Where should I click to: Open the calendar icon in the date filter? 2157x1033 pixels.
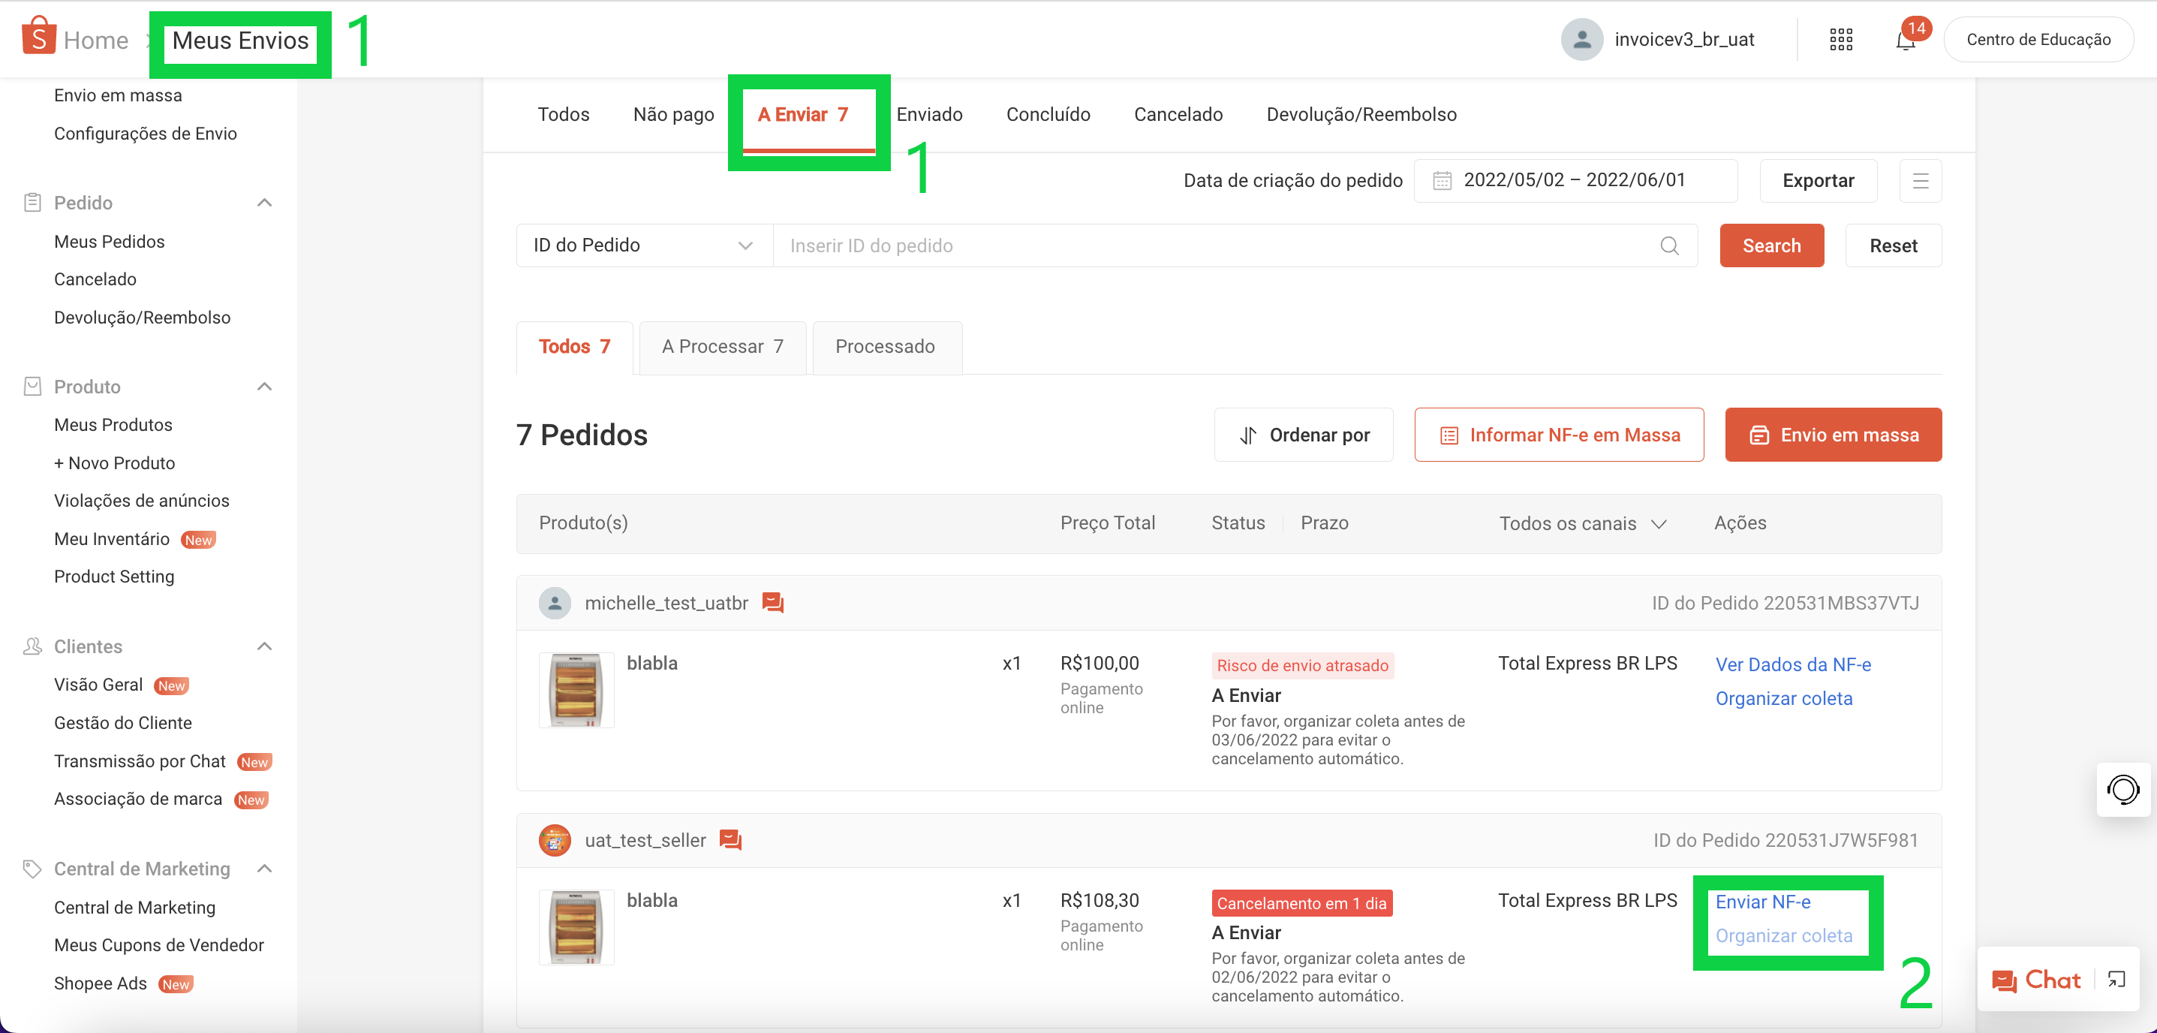click(x=1442, y=180)
